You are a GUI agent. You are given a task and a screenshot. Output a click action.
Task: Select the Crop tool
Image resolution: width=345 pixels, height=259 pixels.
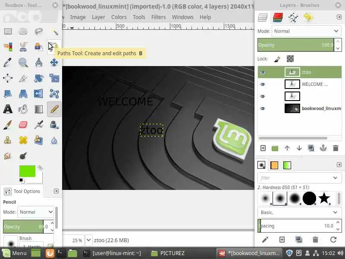pyautogui.click(x=23, y=78)
